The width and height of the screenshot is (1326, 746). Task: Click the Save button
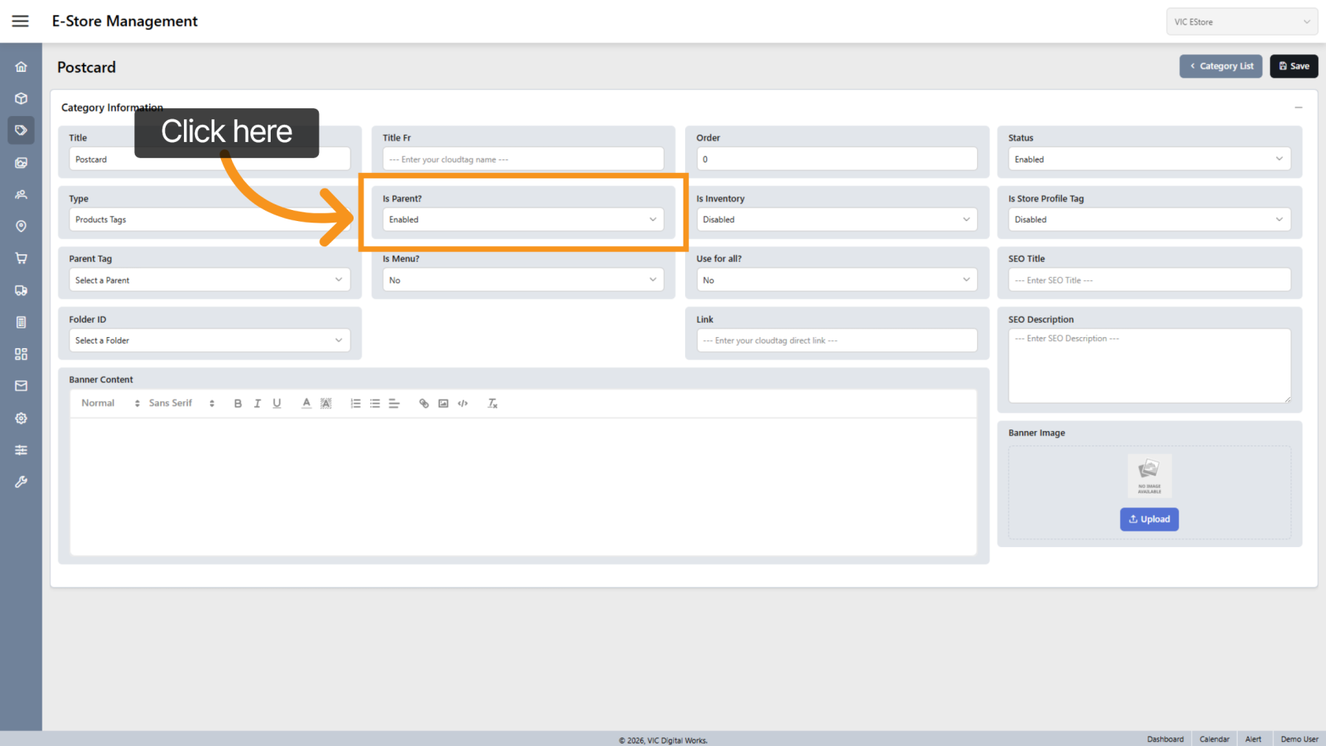click(x=1294, y=66)
